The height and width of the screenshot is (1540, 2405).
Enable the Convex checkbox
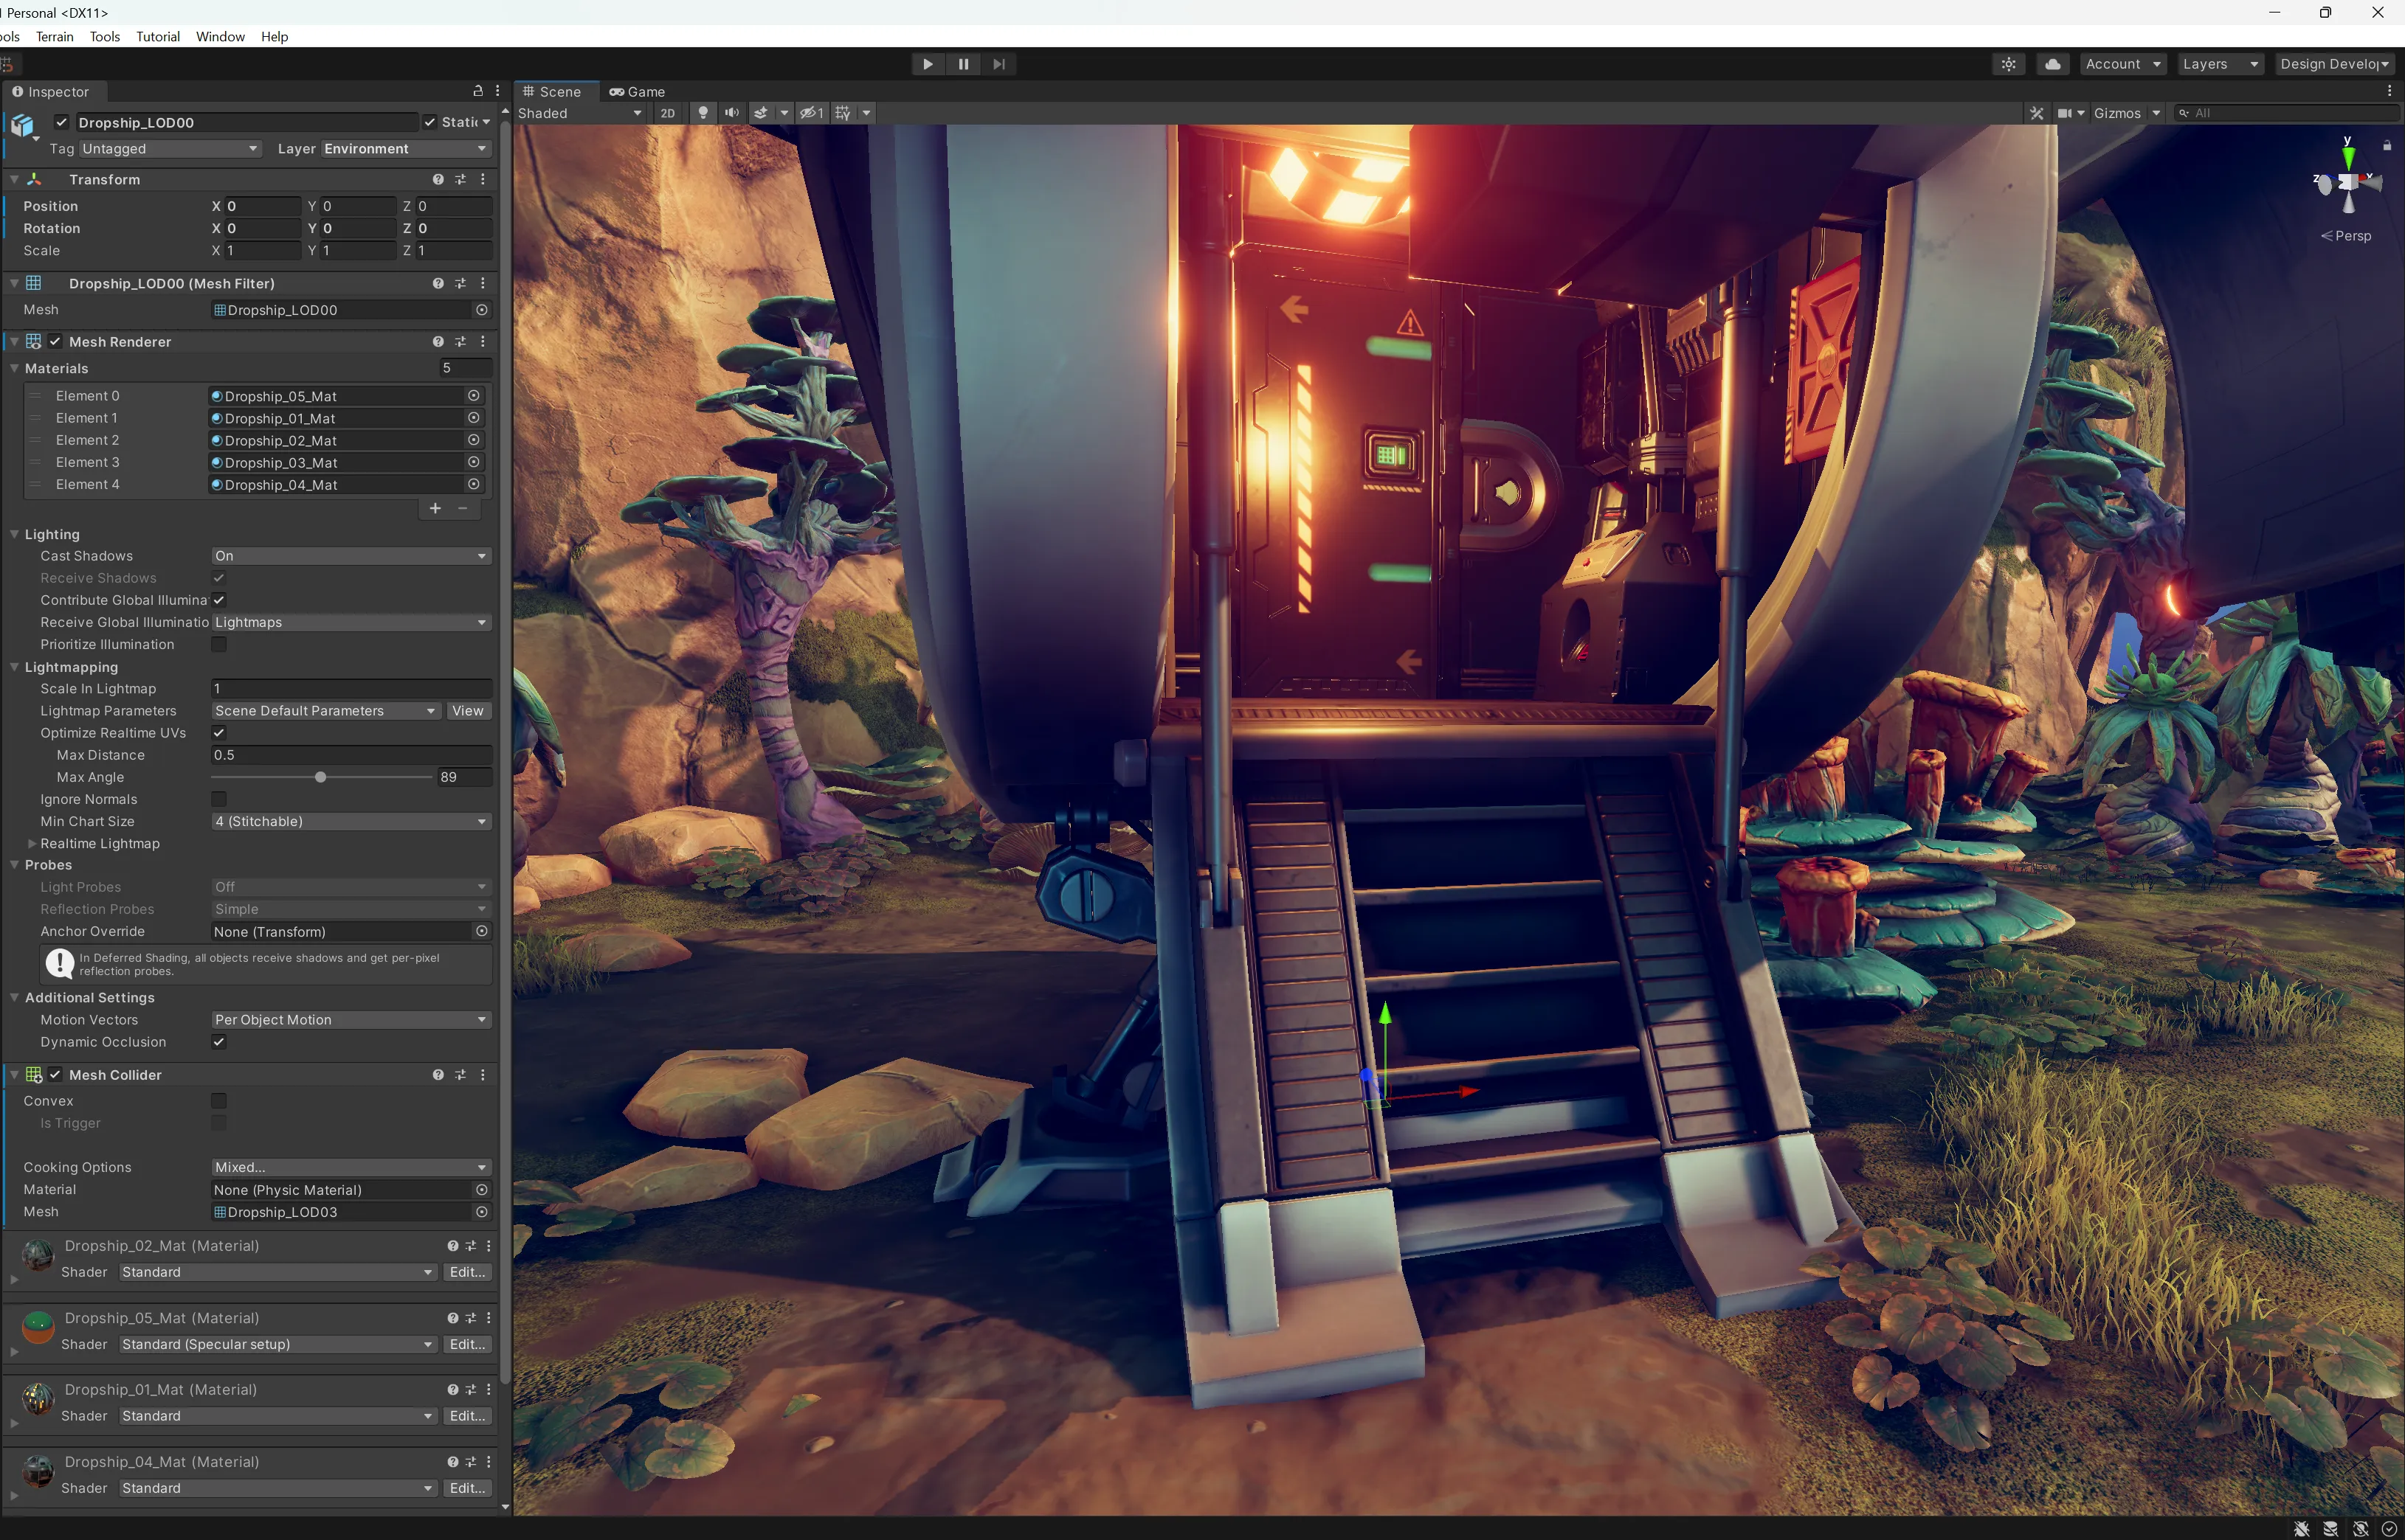219,1101
